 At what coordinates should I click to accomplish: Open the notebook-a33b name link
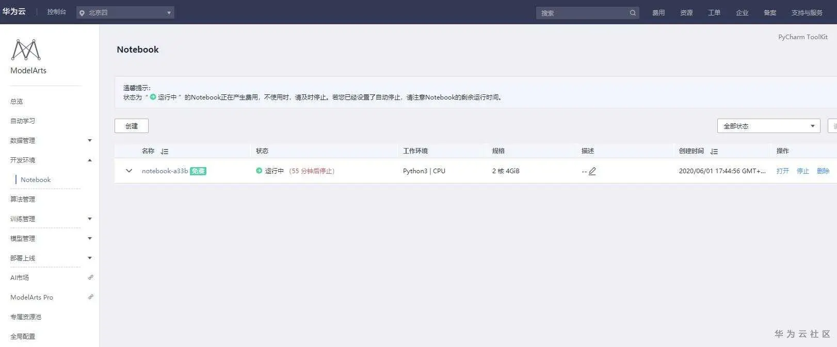point(165,171)
